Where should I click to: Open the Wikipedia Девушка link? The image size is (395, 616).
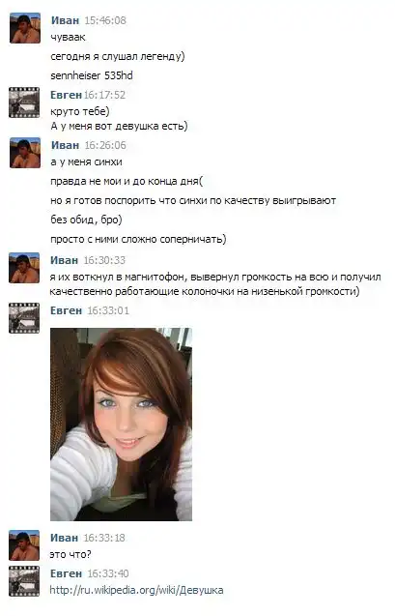136,590
